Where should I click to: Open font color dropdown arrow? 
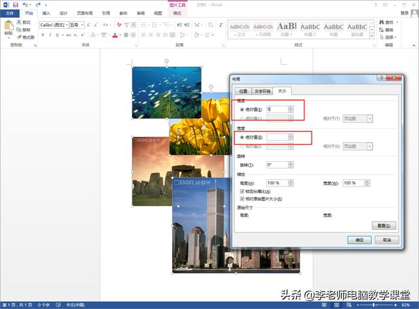pos(120,35)
